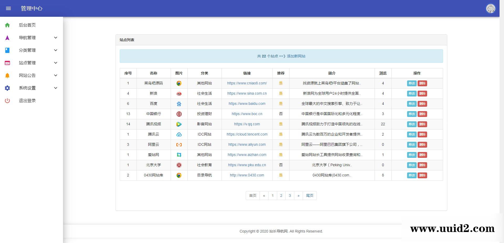Click the https://www.baidu.com link

click(247, 104)
